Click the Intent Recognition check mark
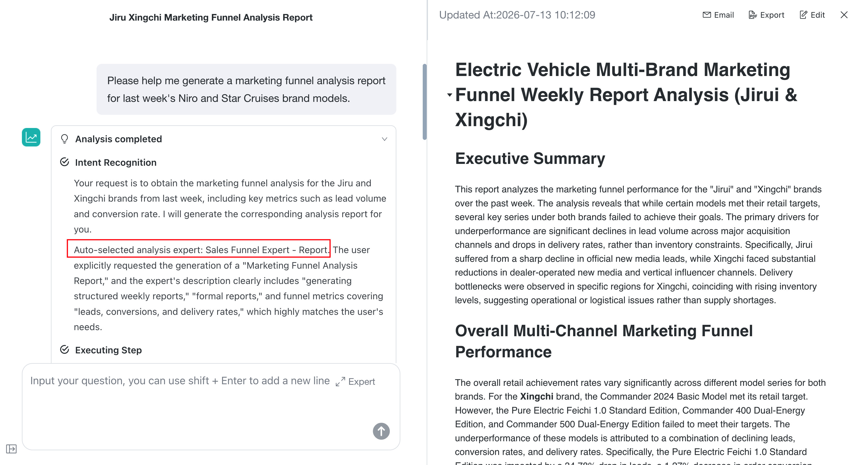Image resolution: width=856 pixels, height=465 pixels. 64,162
